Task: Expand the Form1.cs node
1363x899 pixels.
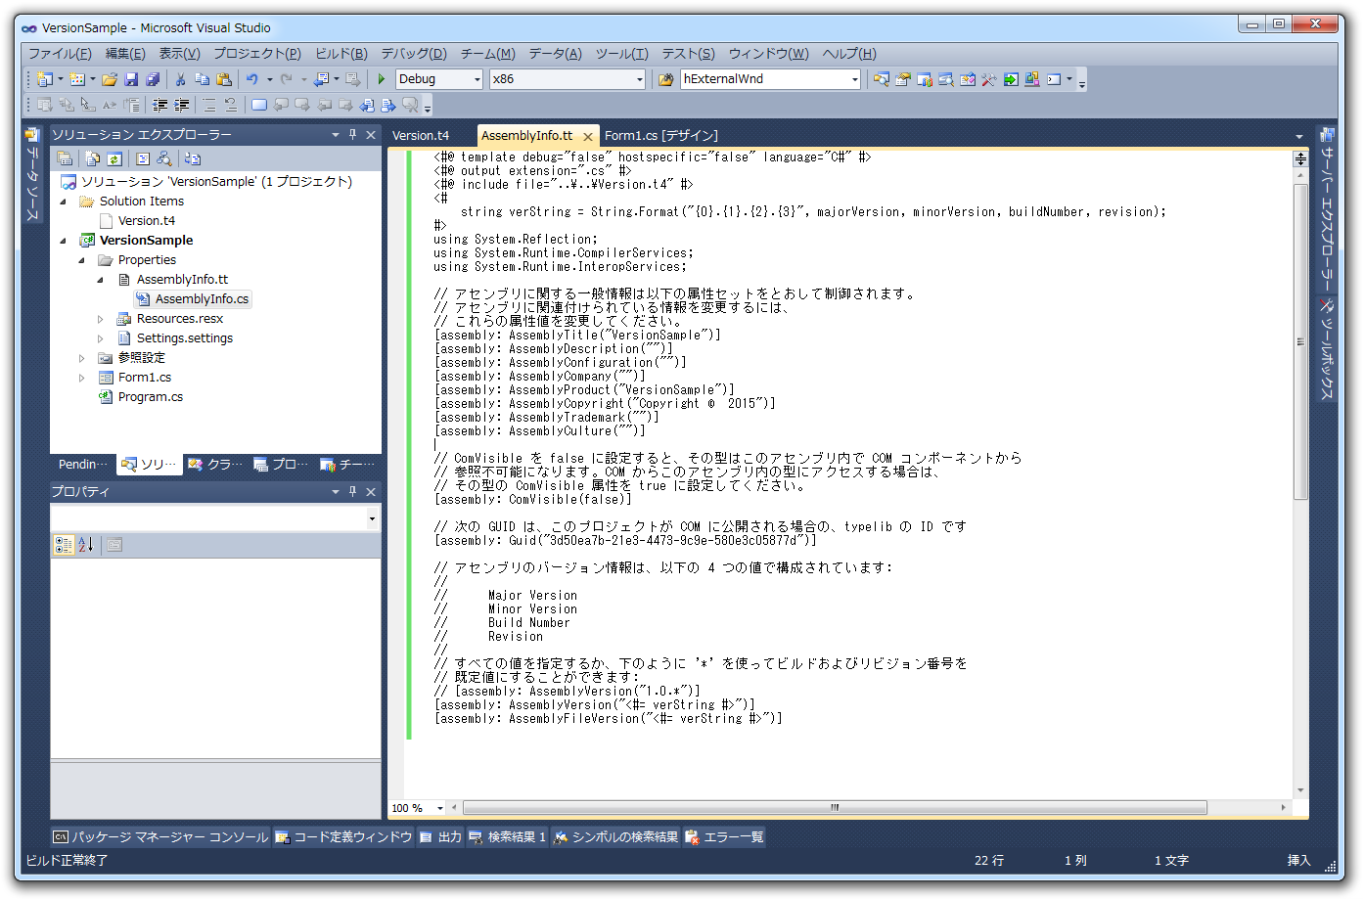Action: click(82, 378)
